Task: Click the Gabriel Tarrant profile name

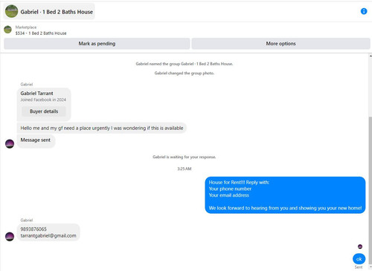Action: tap(36, 94)
